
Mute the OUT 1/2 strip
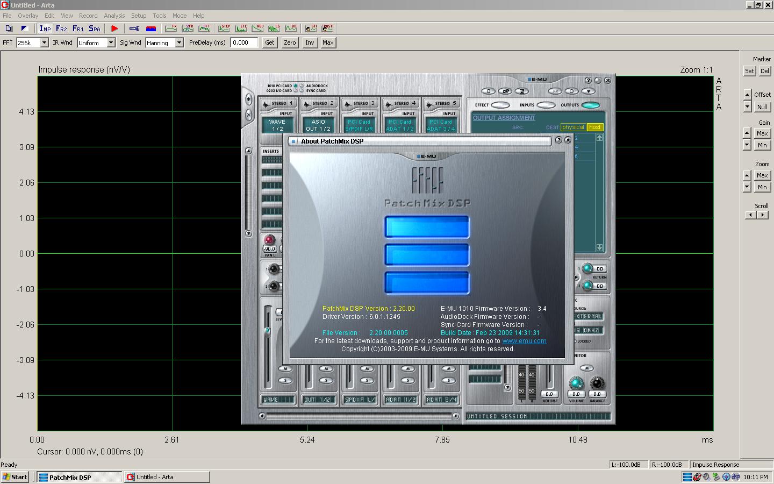(x=326, y=369)
